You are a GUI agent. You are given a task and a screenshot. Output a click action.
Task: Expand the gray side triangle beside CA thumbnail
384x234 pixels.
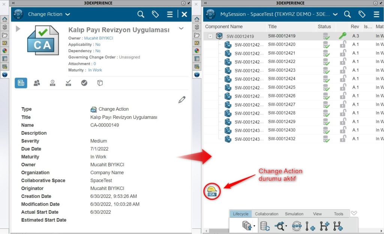click(x=18, y=28)
